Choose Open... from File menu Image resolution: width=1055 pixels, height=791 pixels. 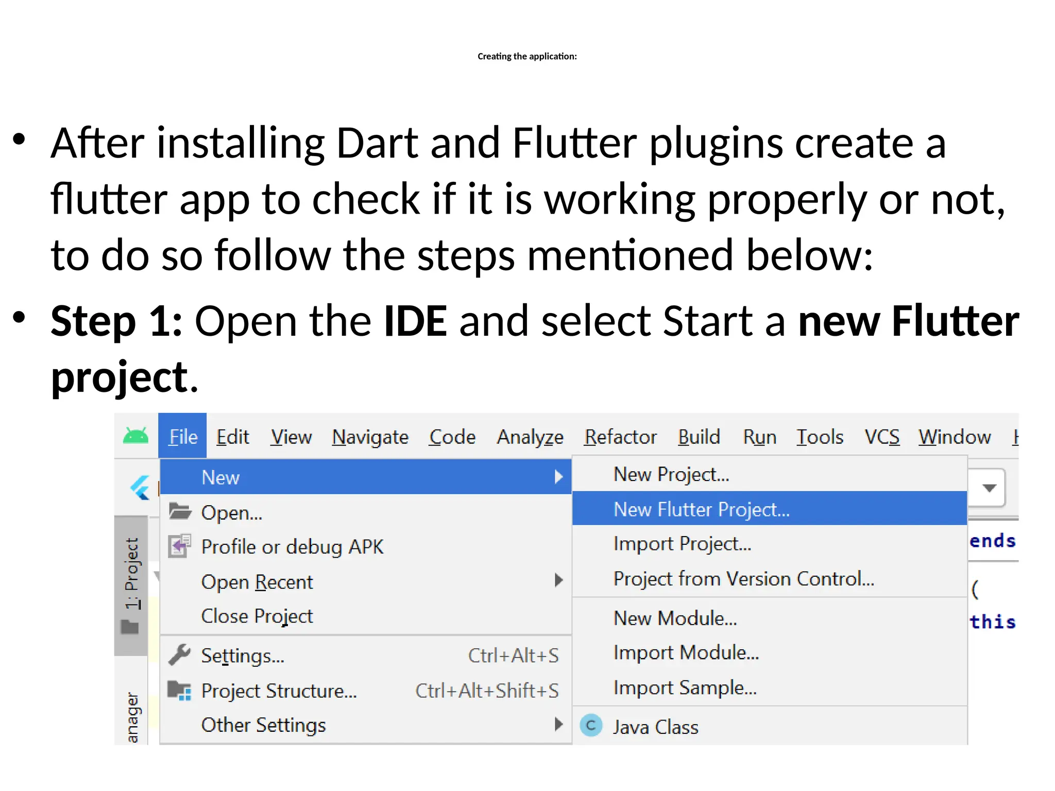click(x=366, y=512)
